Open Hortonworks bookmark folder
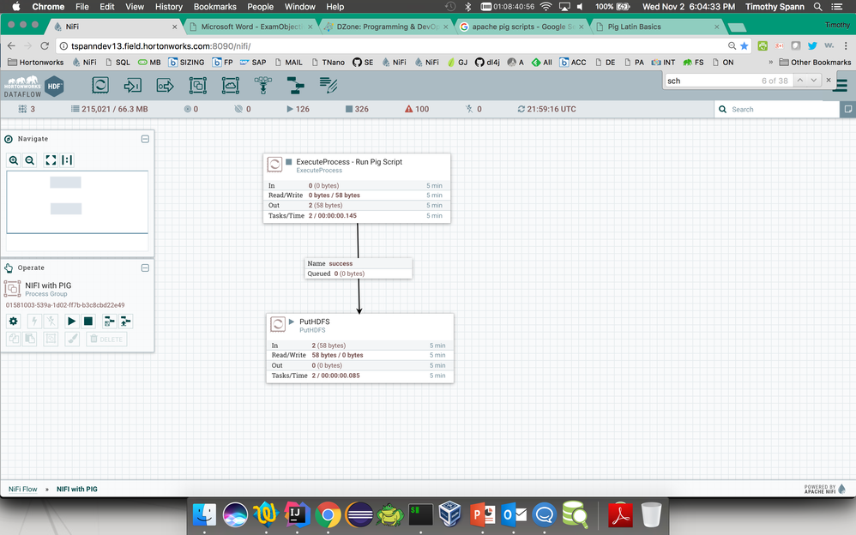This screenshot has width=856, height=535. click(36, 63)
